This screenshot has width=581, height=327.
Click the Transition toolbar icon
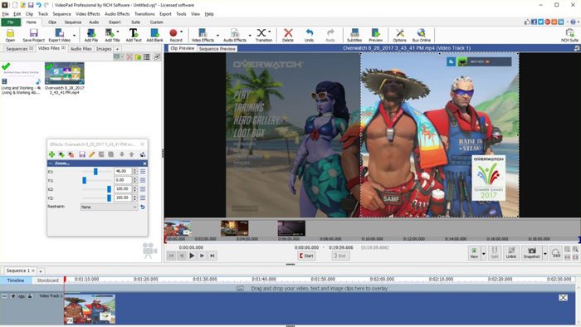[263, 35]
